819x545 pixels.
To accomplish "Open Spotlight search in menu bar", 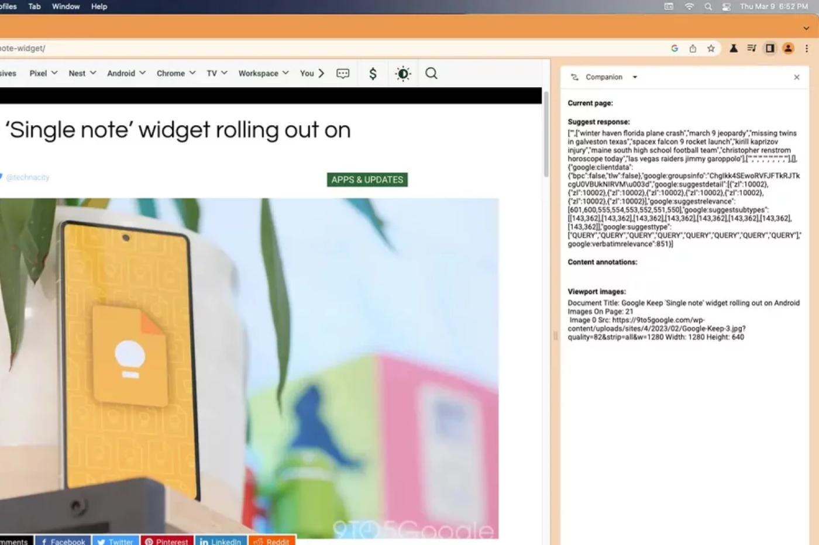I will click(x=708, y=6).
